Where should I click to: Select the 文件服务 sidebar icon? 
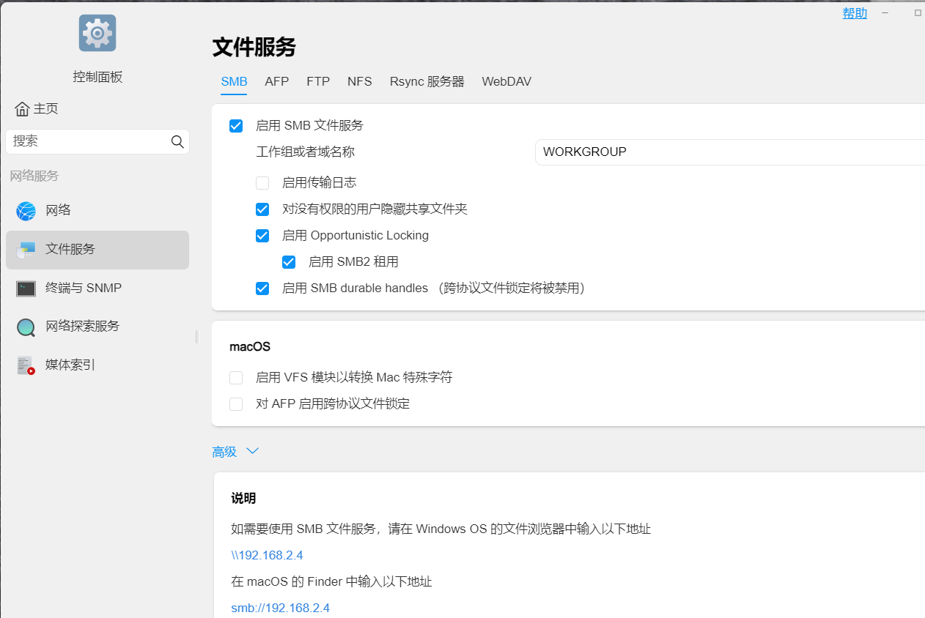tap(26, 250)
